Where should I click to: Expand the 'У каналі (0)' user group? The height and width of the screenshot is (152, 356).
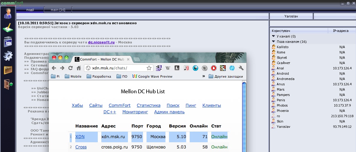[274, 36]
